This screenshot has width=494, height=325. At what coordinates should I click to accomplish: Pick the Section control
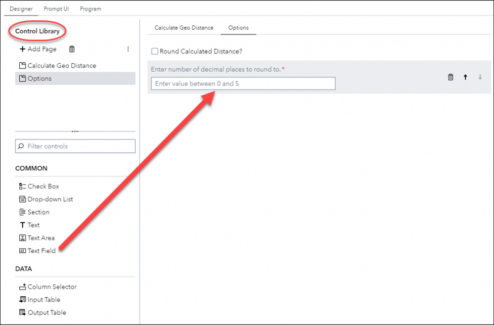34,212
